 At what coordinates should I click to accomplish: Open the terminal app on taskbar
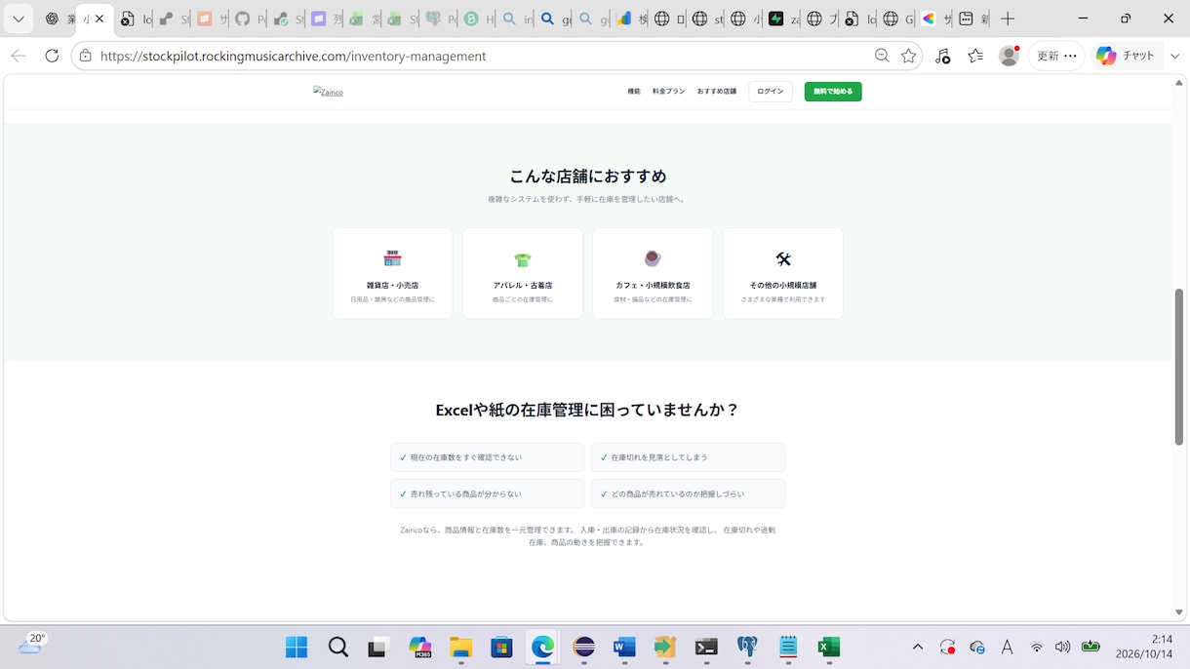click(706, 647)
